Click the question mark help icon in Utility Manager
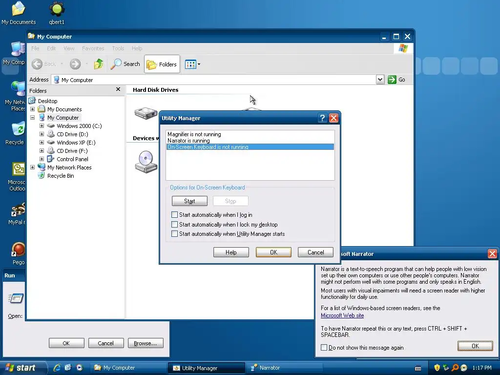500x375 pixels. coord(322,118)
